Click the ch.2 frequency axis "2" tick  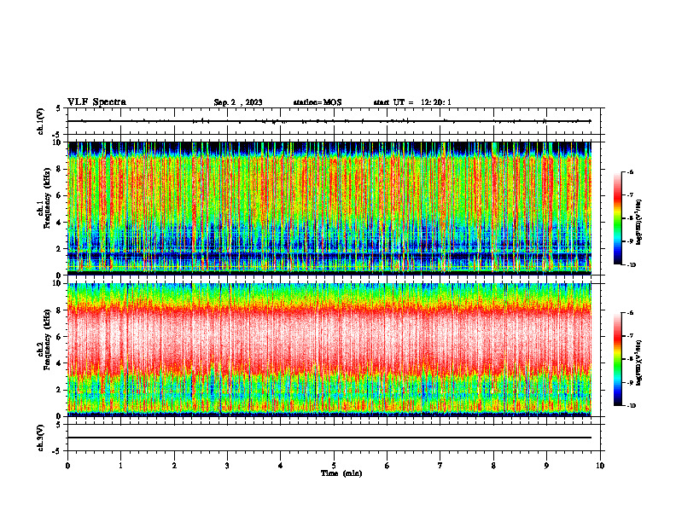tap(60, 390)
